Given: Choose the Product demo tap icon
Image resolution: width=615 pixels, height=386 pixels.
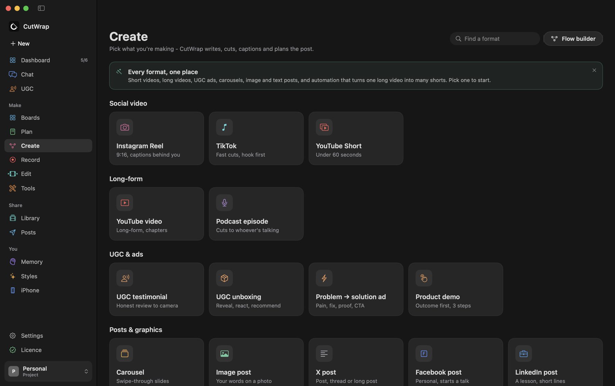Looking at the screenshot, I should coord(424,278).
